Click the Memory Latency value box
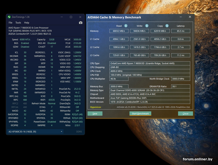The width and height of the screenshot is (218, 165). click(x=181, y=31)
